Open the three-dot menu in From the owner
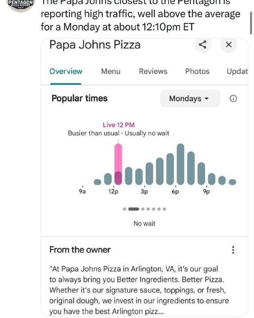This screenshot has height=318, width=254. 233,250
